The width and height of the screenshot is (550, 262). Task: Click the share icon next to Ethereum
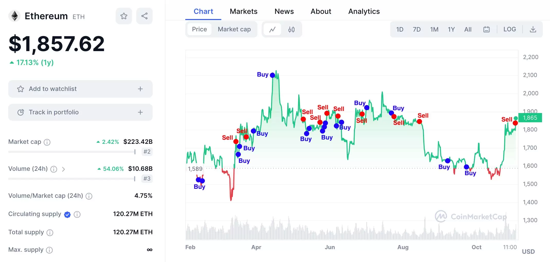click(144, 16)
